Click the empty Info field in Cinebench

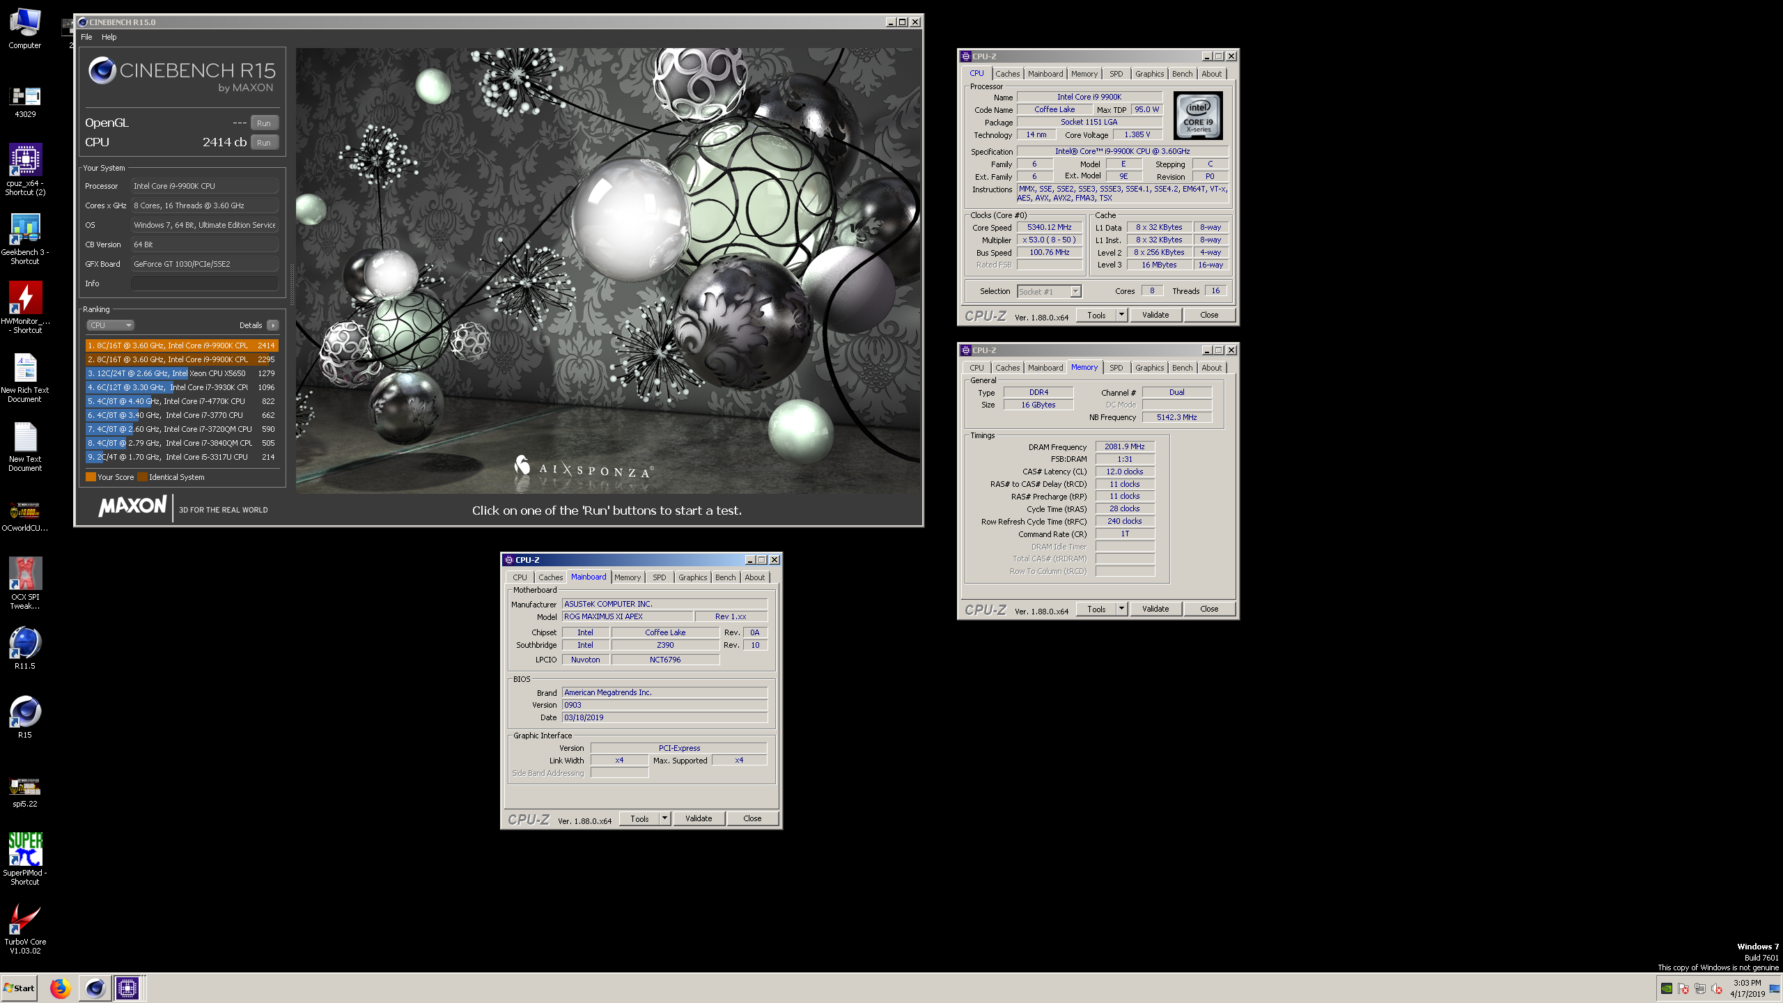[x=205, y=283]
